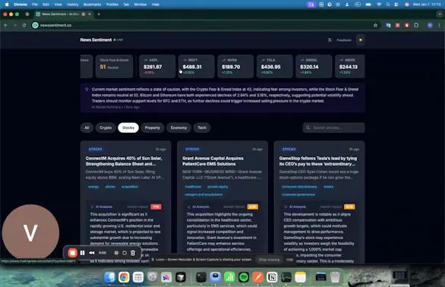Image resolution: width=445 pixels, height=287 pixels.
Task: Click the News Sentiment logo title
Action: pyautogui.click(x=96, y=39)
